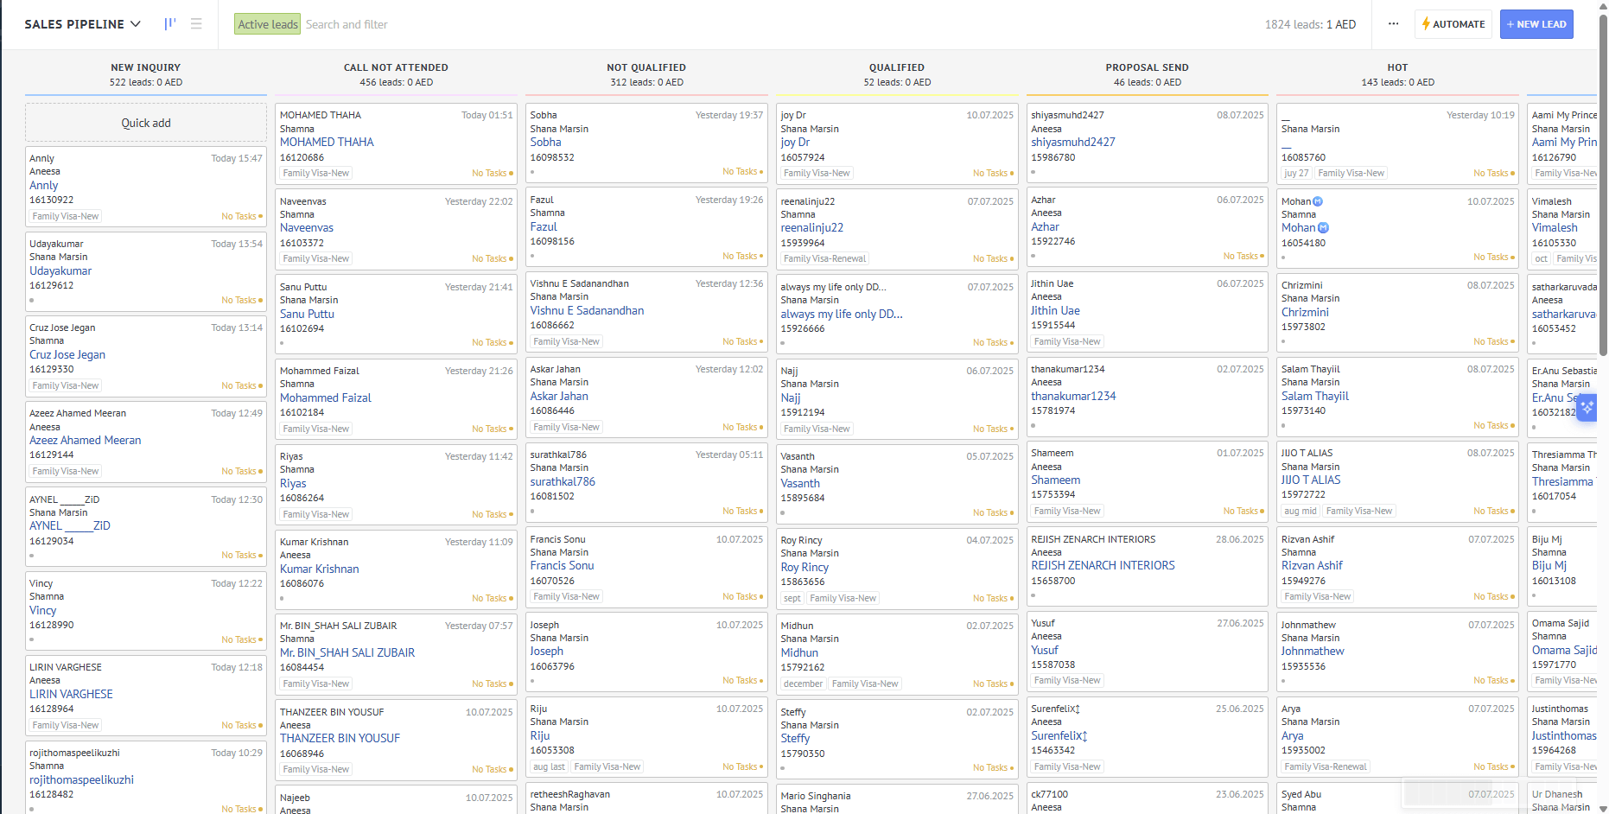
Task: Click No Tasks on joy Dr card
Action: pyautogui.click(x=993, y=173)
